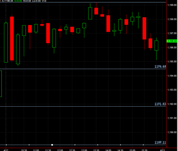178x151 pixels.
Task: Select the partial green candle at left edge
Action: pos(1,84)
